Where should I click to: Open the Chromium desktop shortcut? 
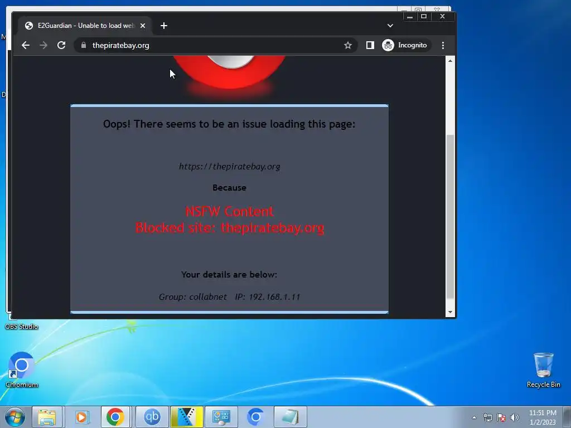tap(22, 369)
